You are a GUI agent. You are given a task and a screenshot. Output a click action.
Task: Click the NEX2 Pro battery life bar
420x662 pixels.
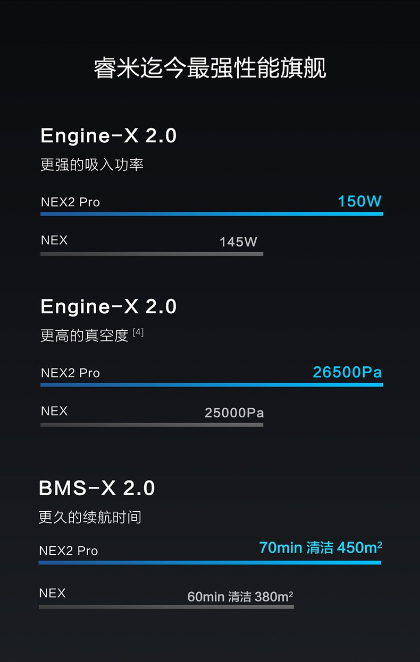click(x=209, y=563)
